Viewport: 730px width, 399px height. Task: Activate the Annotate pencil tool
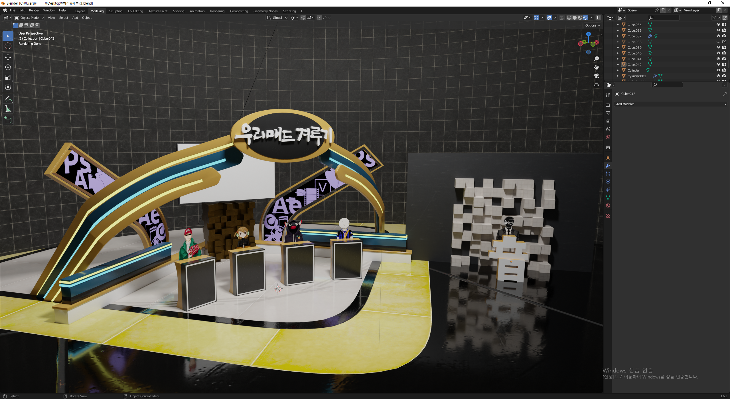coord(8,99)
